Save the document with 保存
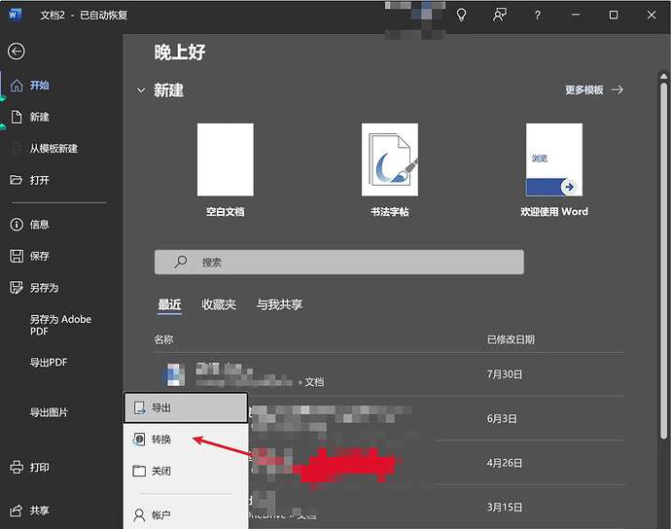 point(39,256)
